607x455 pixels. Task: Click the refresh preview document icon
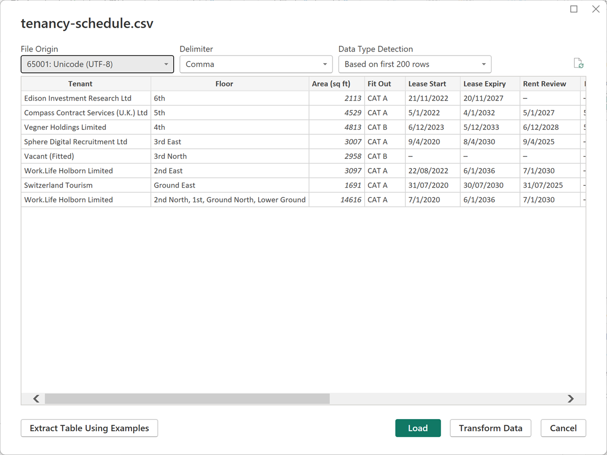pos(578,64)
